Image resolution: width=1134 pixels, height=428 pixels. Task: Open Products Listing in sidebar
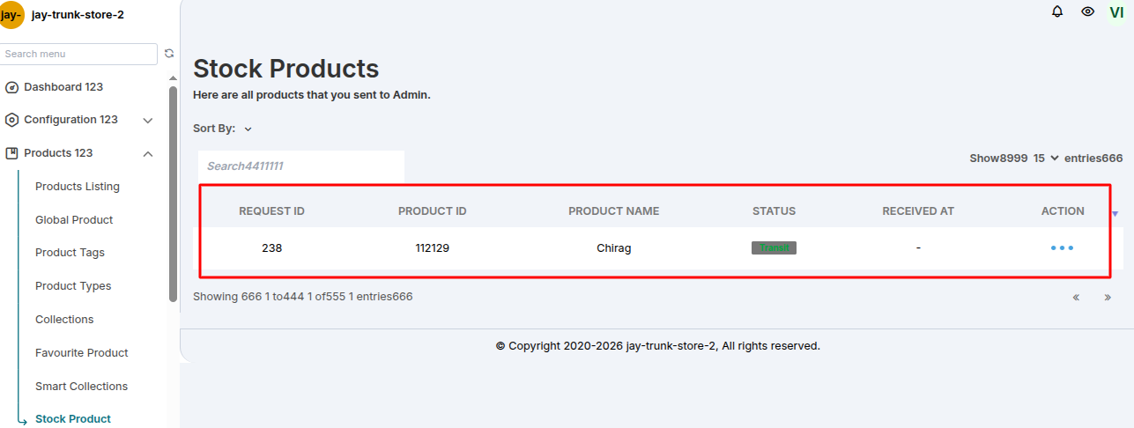pos(78,187)
